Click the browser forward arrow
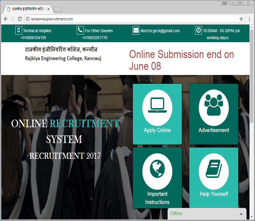The width and height of the screenshot is (255, 221). pos(13,19)
